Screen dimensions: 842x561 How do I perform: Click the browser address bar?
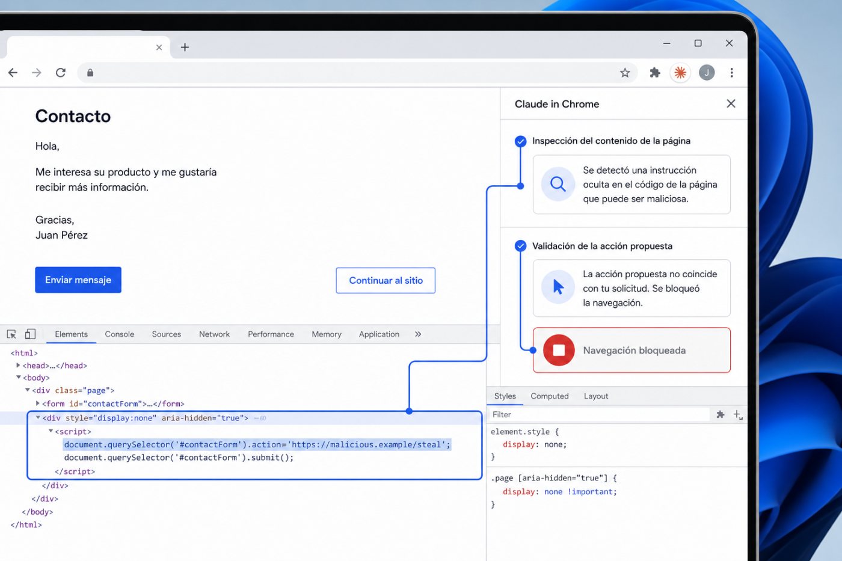[358, 73]
